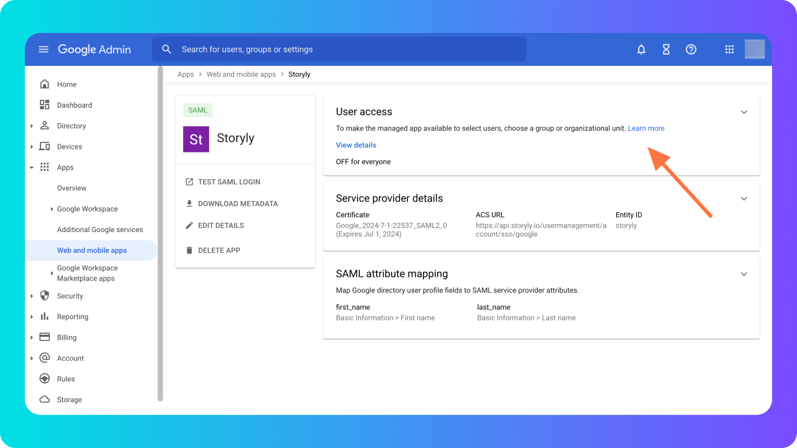Click the Dashboard icon in sidebar

(44, 105)
